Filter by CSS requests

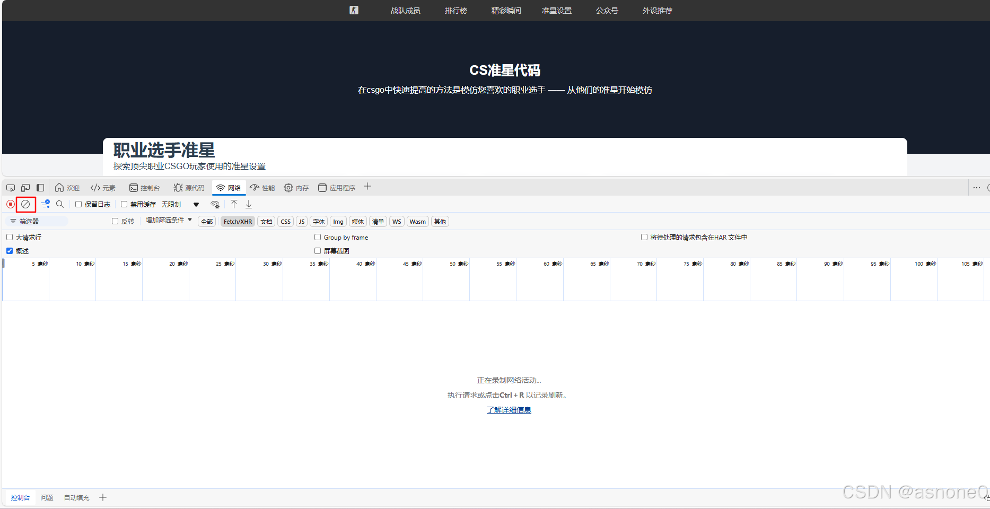pyautogui.click(x=285, y=222)
